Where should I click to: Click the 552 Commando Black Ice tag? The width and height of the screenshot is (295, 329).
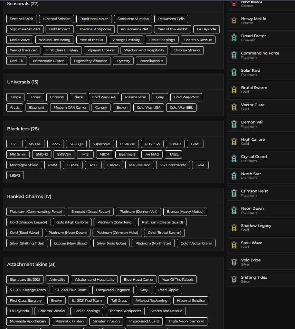(173, 165)
